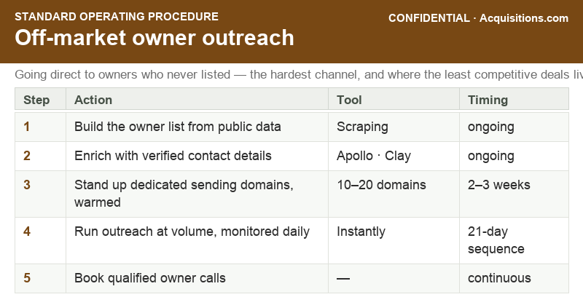Viewport: 583px width, 297px height.
Task: Click the '10–20 domains' cell
Action: click(x=394, y=194)
